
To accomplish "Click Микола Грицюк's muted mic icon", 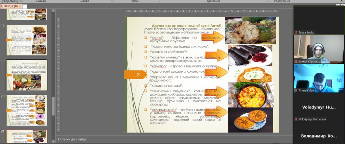I will 296,61.
